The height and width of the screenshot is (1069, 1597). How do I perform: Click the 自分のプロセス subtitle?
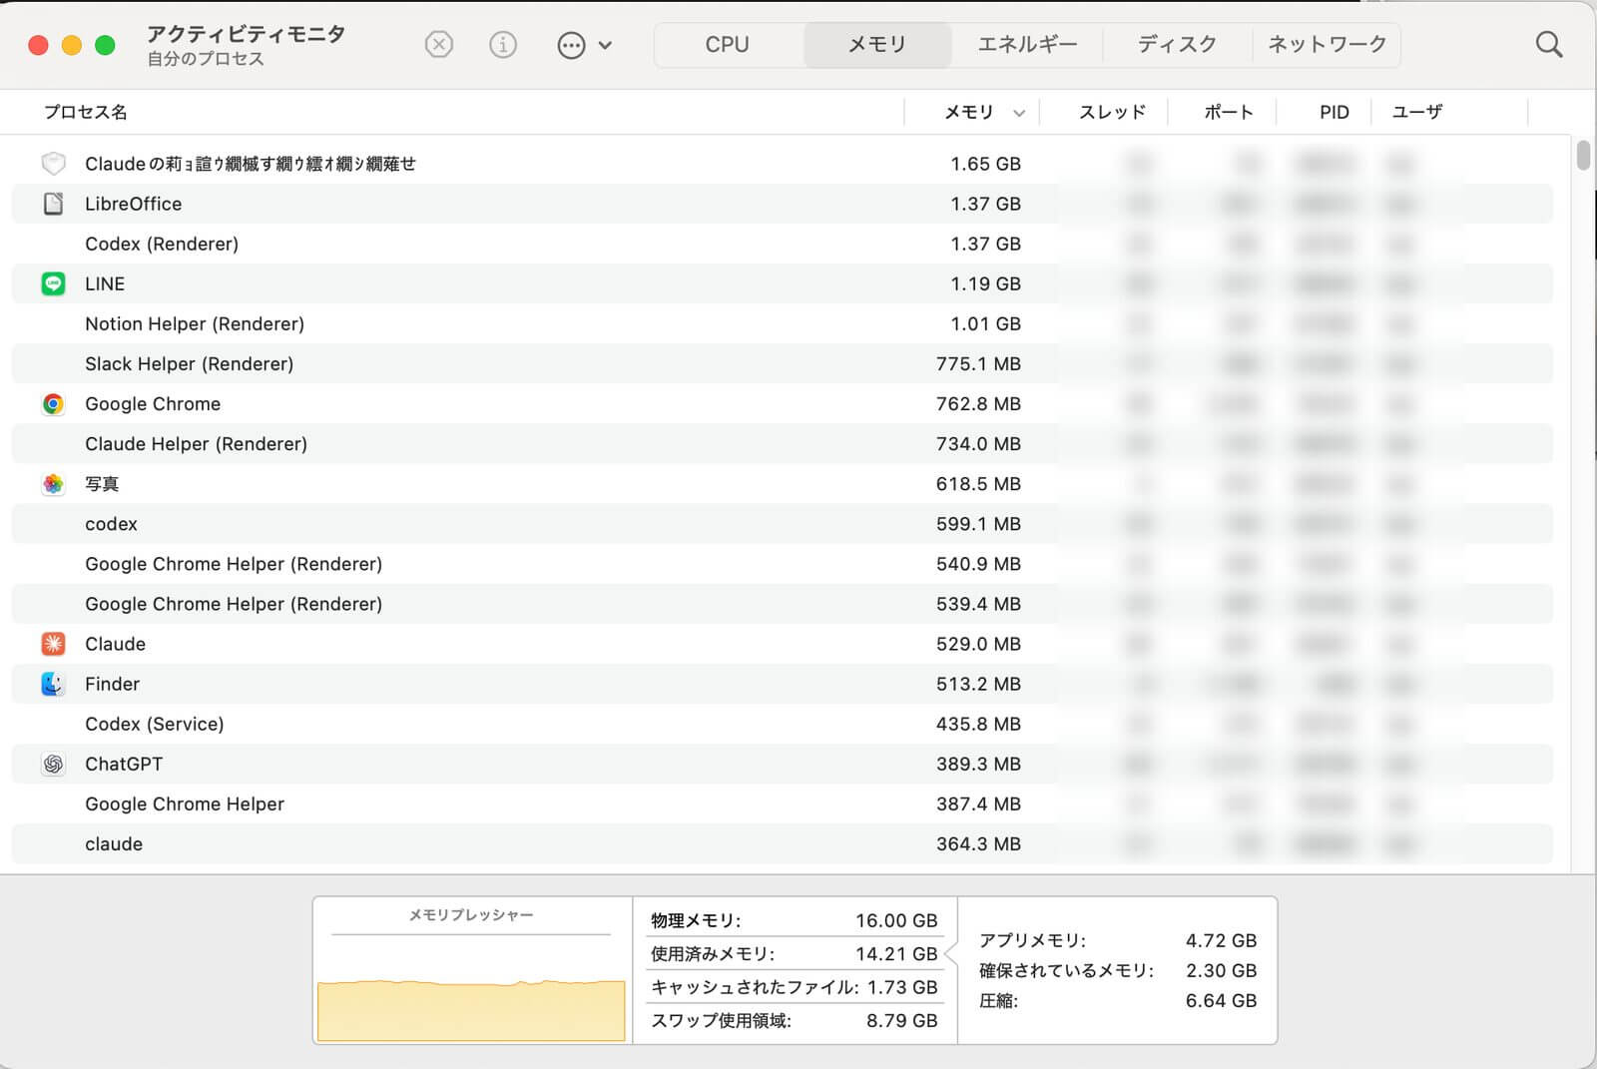tap(206, 59)
